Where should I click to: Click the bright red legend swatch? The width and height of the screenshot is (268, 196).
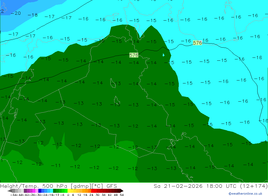[92, 191]
